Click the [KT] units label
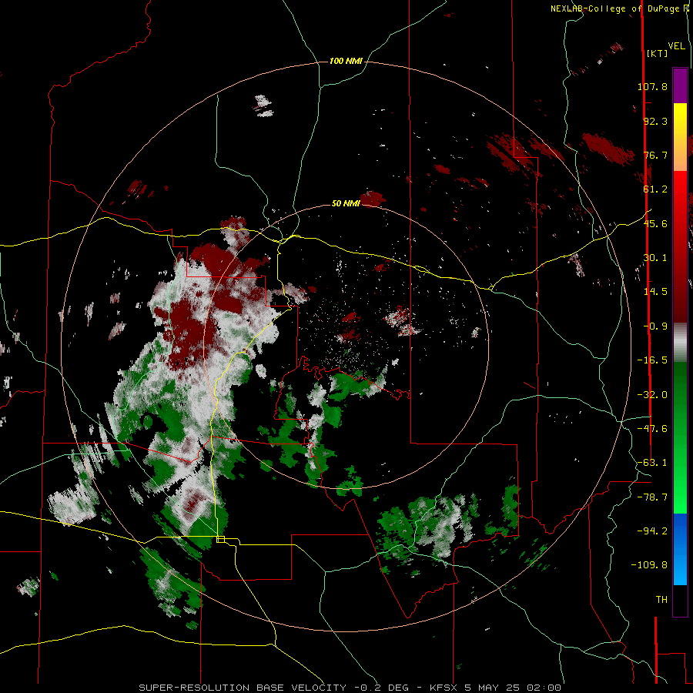 (658, 53)
